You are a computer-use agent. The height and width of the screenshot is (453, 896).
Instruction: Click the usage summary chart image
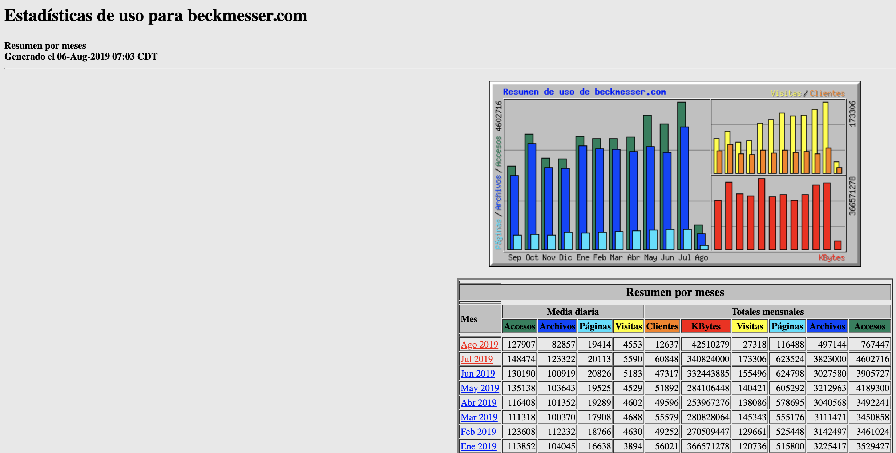(x=675, y=174)
